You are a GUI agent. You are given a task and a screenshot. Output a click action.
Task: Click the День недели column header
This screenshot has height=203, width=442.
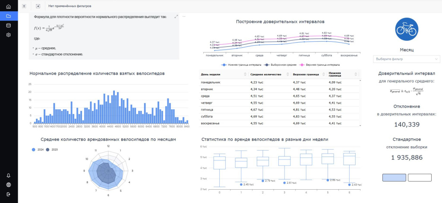tap(211, 74)
